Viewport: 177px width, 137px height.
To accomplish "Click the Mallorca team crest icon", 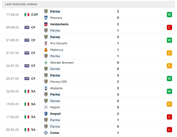I will [x=46, y=50].
